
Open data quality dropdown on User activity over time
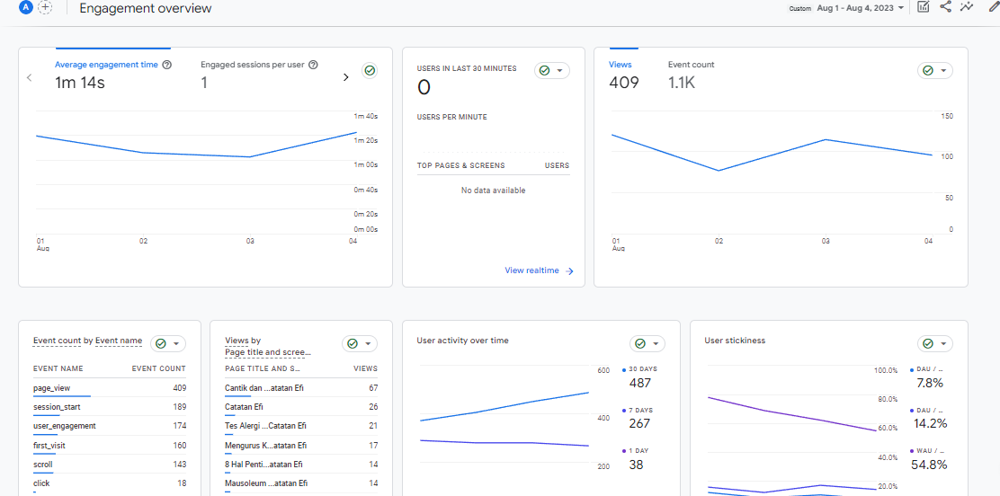pyautogui.click(x=647, y=343)
